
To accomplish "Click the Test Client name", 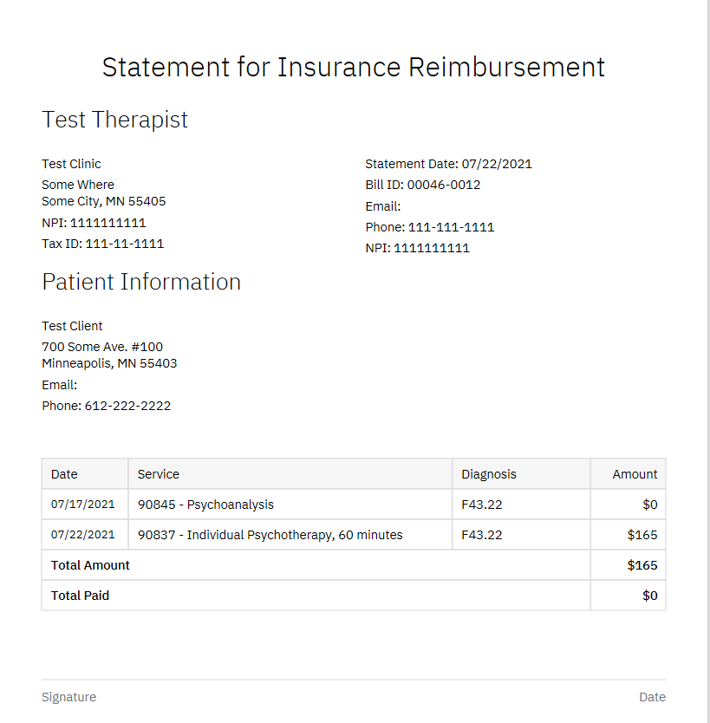I will click(x=72, y=326).
